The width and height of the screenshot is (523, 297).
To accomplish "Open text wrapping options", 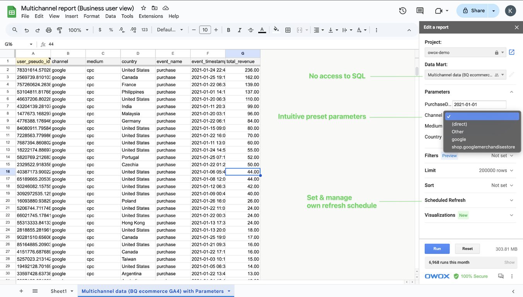I will [x=347, y=30].
